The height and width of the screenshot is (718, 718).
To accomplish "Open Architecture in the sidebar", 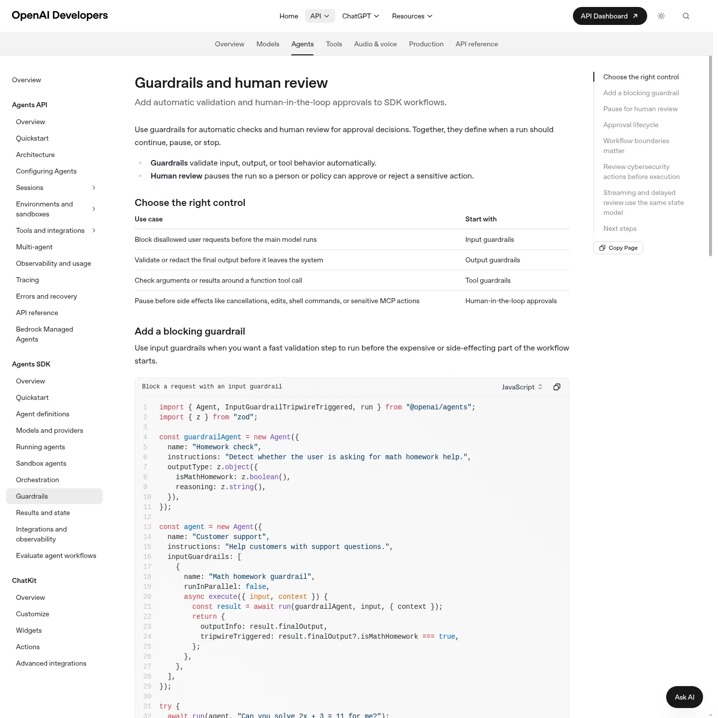I will [x=54, y=155].
